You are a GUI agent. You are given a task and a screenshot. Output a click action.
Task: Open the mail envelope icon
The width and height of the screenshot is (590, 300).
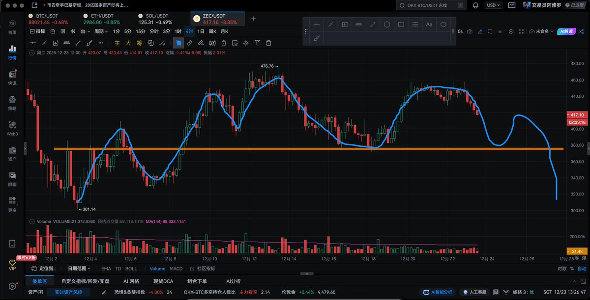[512, 5]
